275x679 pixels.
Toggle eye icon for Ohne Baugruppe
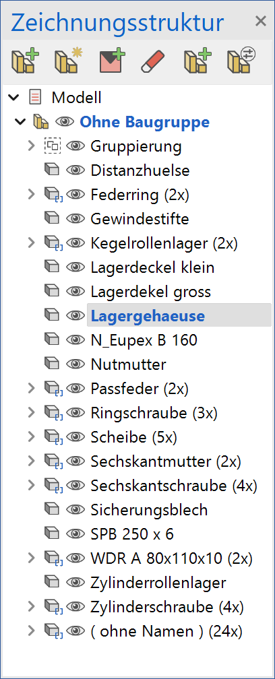click(65, 122)
